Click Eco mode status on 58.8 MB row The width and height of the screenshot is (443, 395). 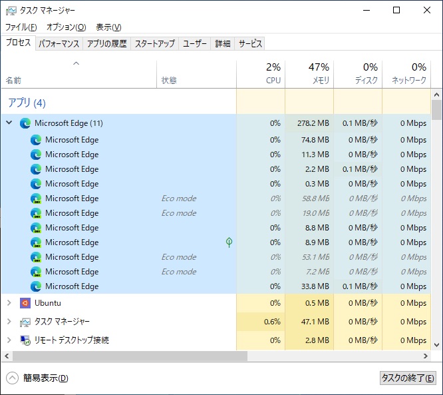[179, 198]
